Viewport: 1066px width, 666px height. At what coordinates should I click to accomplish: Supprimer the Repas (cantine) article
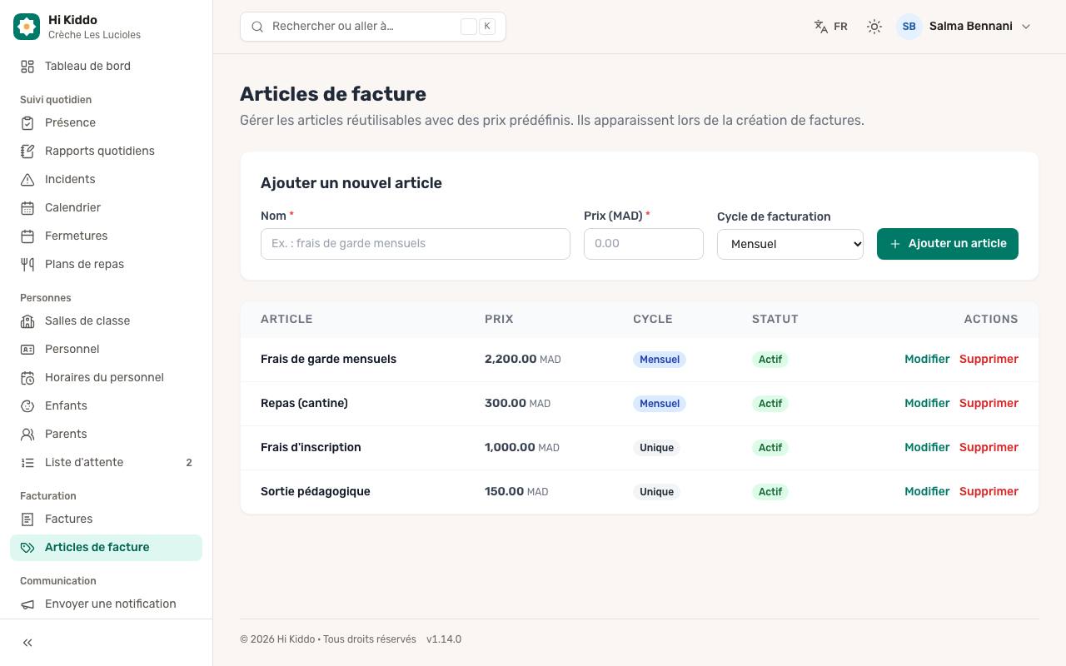pyautogui.click(x=989, y=404)
